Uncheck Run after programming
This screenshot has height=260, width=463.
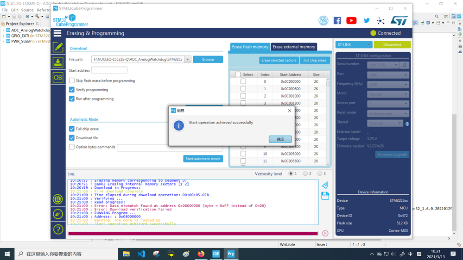click(72, 99)
